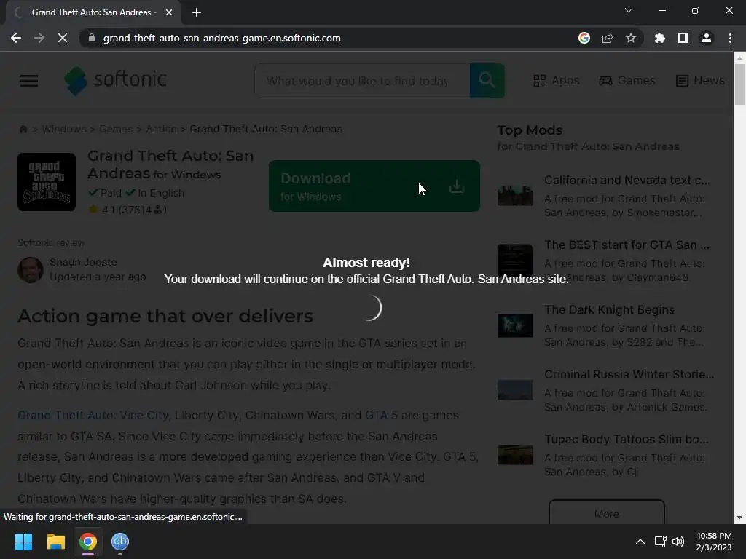This screenshot has height=559, width=746.
Task: Open The Dark Knight Begins mod
Action: (x=610, y=309)
